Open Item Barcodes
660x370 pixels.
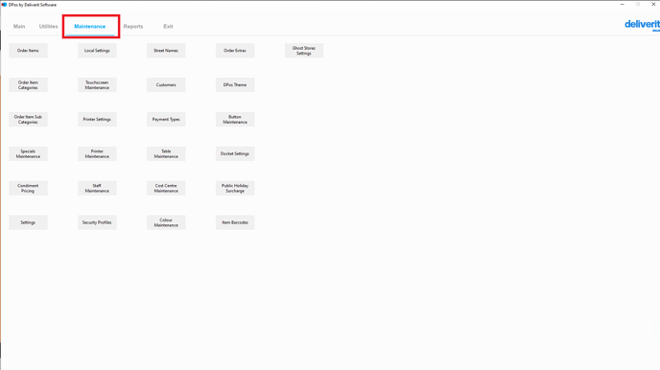click(235, 222)
